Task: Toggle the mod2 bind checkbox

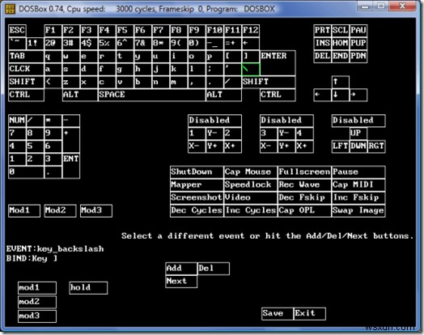Action: (37, 303)
